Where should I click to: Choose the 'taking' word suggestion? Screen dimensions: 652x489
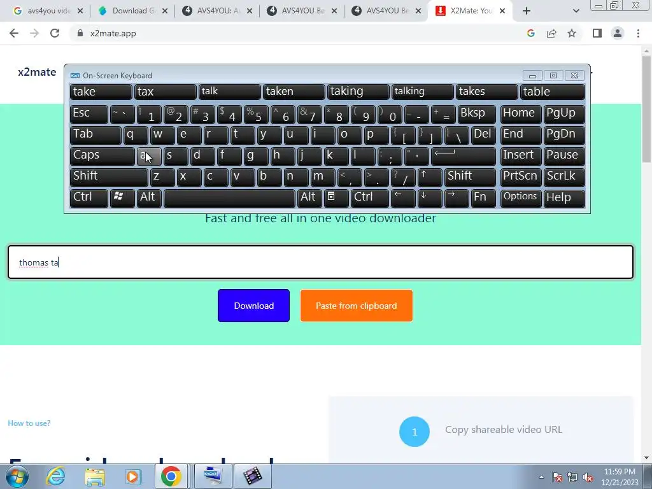coord(358,92)
